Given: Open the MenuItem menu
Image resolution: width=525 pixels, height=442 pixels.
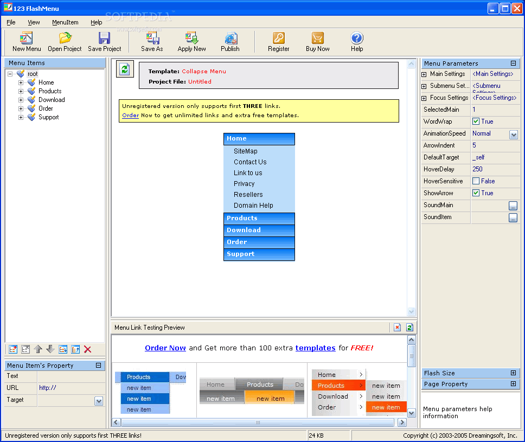Looking at the screenshot, I should click(x=65, y=22).
